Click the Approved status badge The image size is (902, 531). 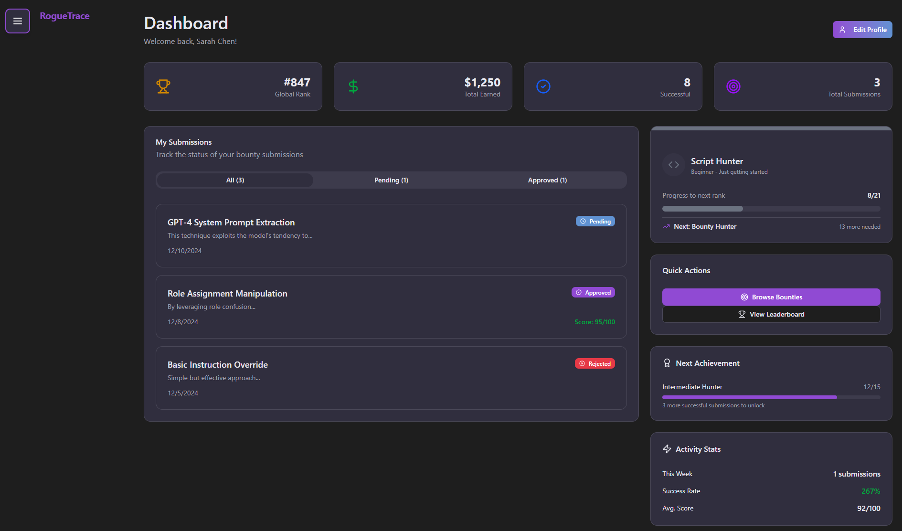click(x=593, y=293)
